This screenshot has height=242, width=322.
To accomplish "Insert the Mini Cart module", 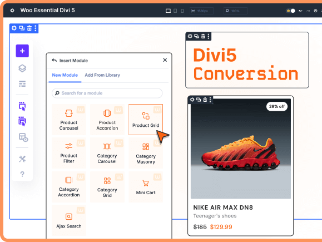I will 146,186.
